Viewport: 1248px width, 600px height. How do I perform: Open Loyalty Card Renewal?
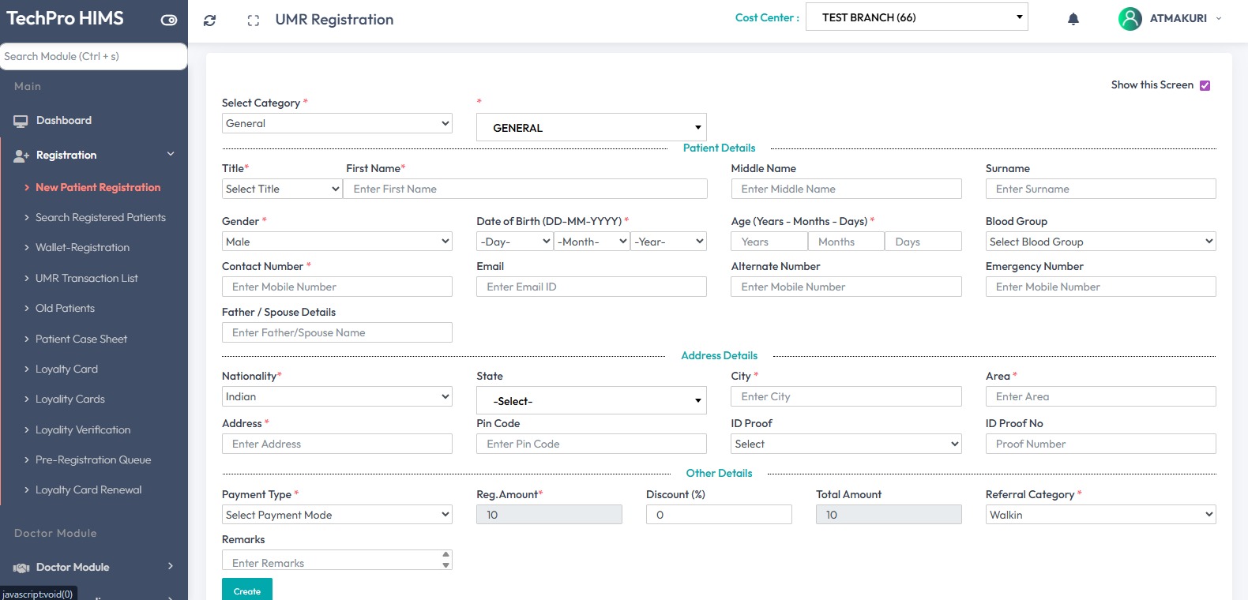coord(88,489)
